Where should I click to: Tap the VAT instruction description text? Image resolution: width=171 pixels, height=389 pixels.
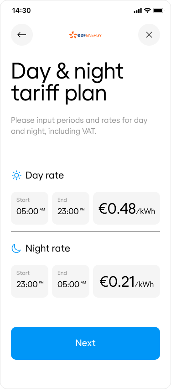coord(79,126)
